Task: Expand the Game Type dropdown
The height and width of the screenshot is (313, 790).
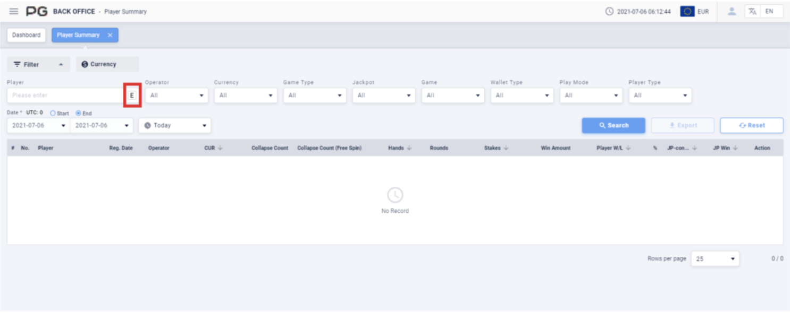Action: (315, 95)
